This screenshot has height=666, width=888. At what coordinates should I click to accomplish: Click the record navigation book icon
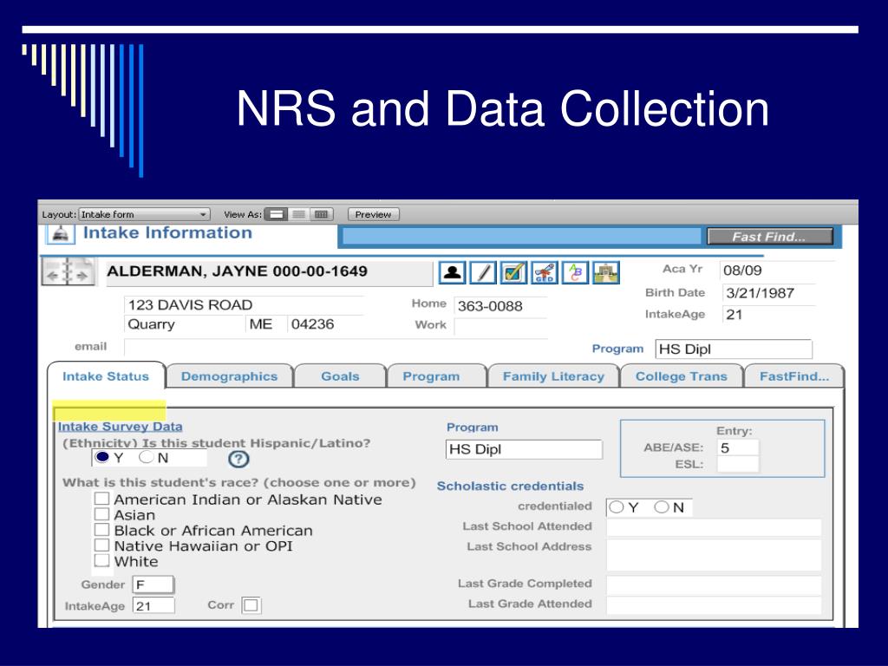[68, 271]
